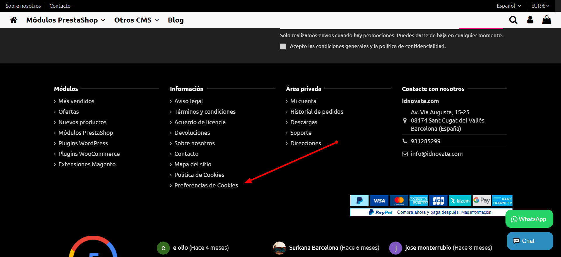Open the Direcciones link
561x257 pixels.
[306, 143]
